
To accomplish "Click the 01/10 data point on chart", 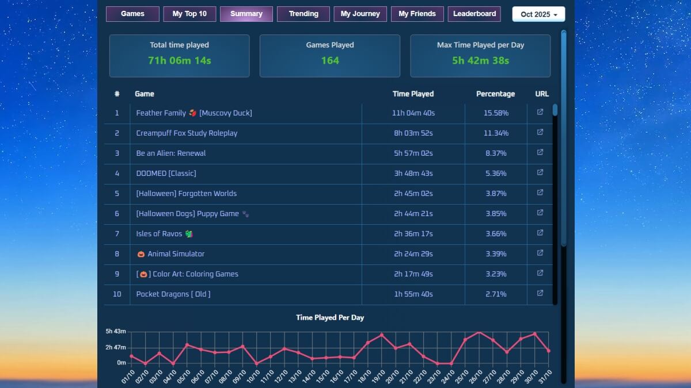I will coord(131,356).
